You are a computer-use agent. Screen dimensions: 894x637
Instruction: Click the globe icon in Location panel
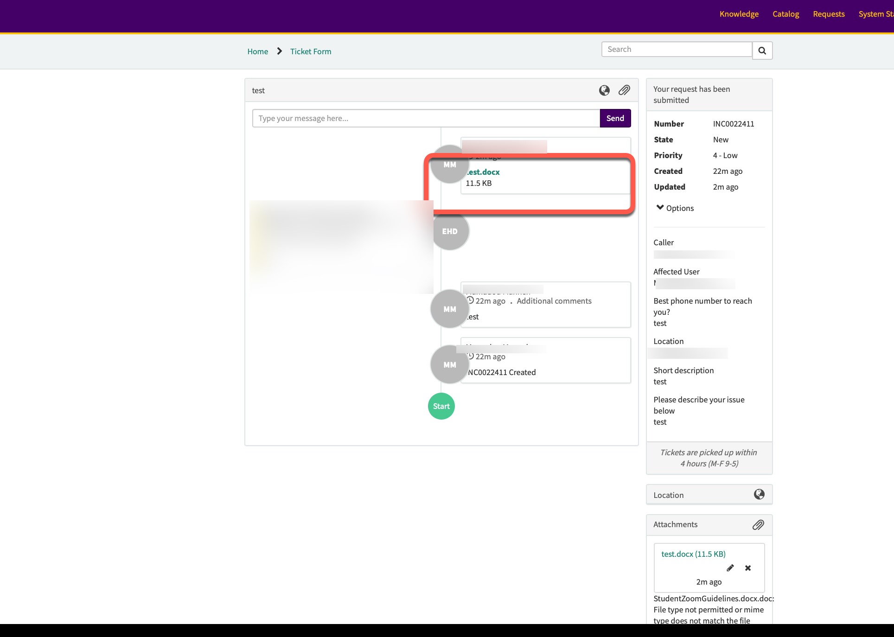759,495
